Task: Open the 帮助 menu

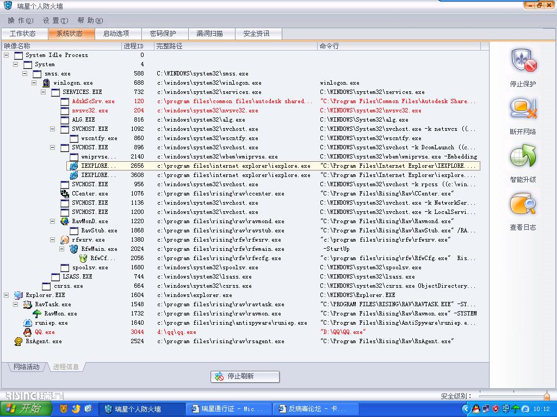Action: 90,21
